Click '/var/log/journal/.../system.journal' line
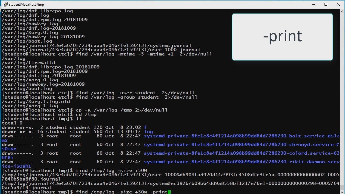 96,46
